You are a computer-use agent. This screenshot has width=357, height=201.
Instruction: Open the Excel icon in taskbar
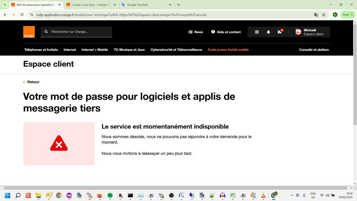[x=232, y=196]
